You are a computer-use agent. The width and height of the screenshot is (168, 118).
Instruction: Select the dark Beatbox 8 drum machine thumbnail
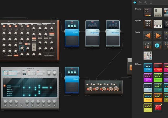pos(148,12)
